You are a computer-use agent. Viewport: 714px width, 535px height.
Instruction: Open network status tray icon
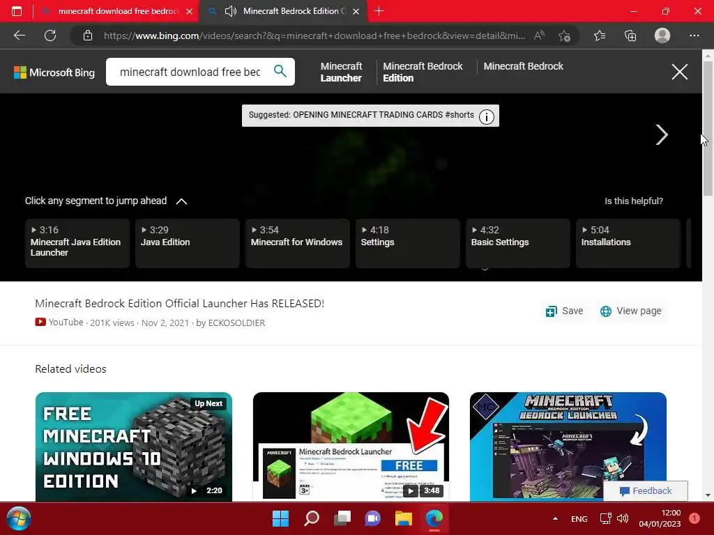pos(606,518)
